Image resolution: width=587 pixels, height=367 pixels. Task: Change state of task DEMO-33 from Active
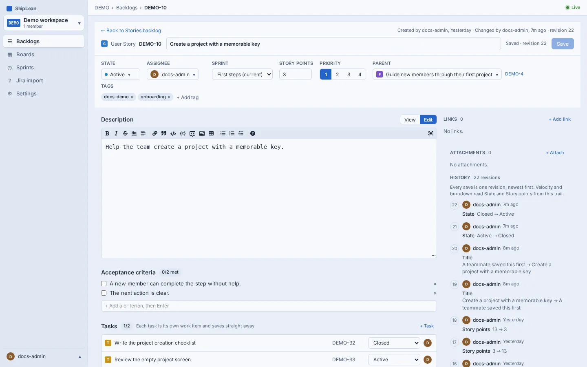pyautogui.click(x=394, y=360)
